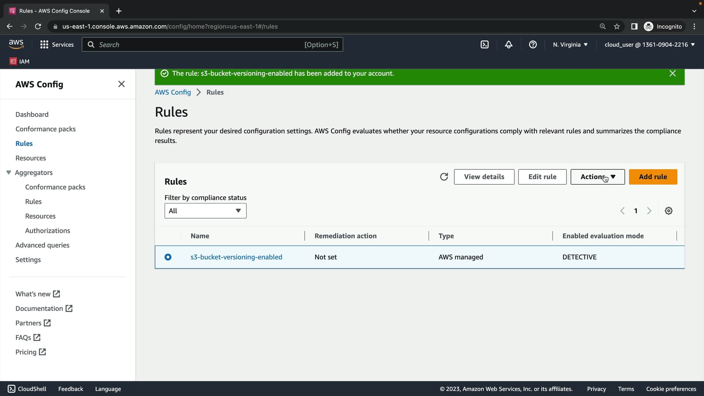This screenshot has height=396, width=704.
Task: Open the help question mark icon
Action: click(533, 45)
